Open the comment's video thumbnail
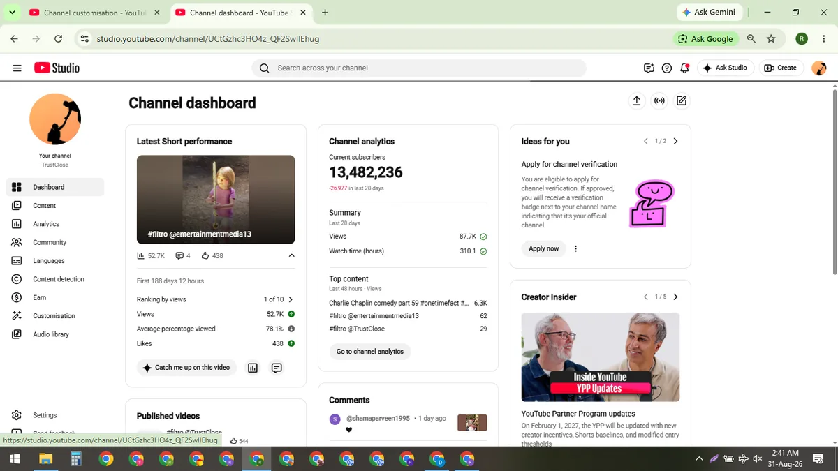Image resolution: width=838 pixels, height=471 pixels. (472, 423)
